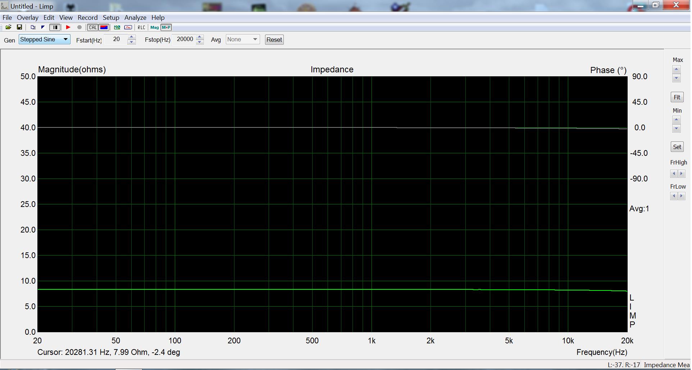Click the sine wave generator setup icon

128,27
